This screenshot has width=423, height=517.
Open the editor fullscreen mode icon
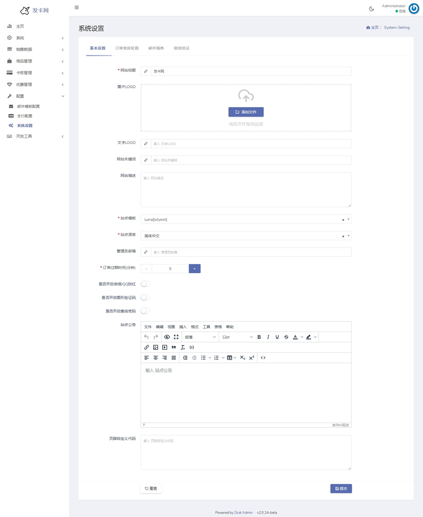[176, 337]
